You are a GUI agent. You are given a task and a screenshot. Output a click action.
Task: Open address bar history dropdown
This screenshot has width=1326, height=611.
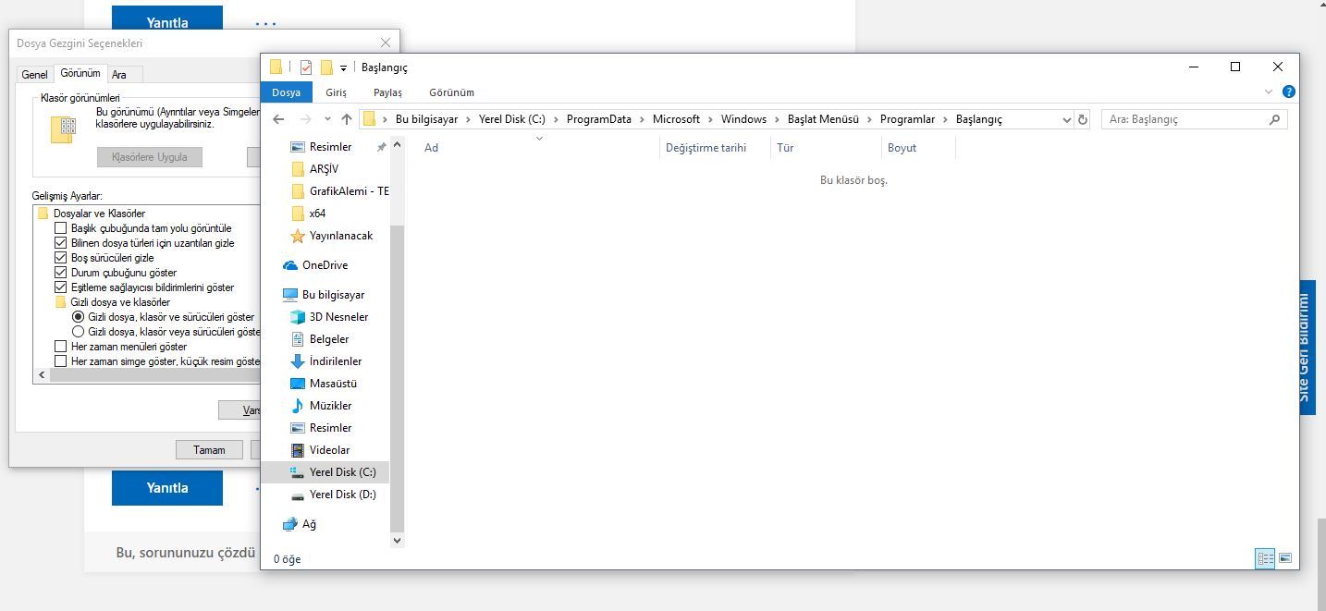(1064, 119)
